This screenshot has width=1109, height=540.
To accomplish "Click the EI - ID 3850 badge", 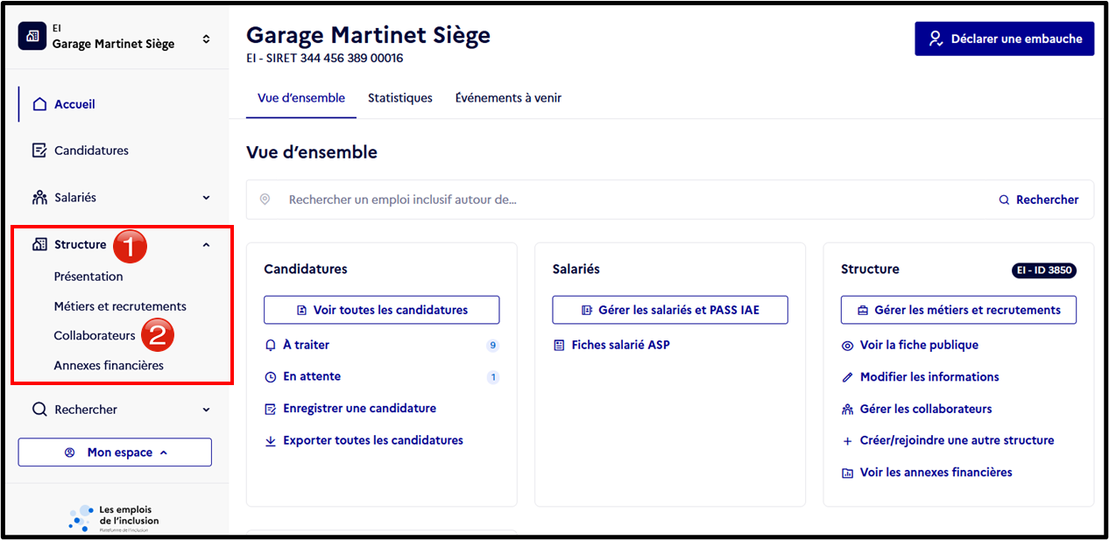I will coord(1044,270).
